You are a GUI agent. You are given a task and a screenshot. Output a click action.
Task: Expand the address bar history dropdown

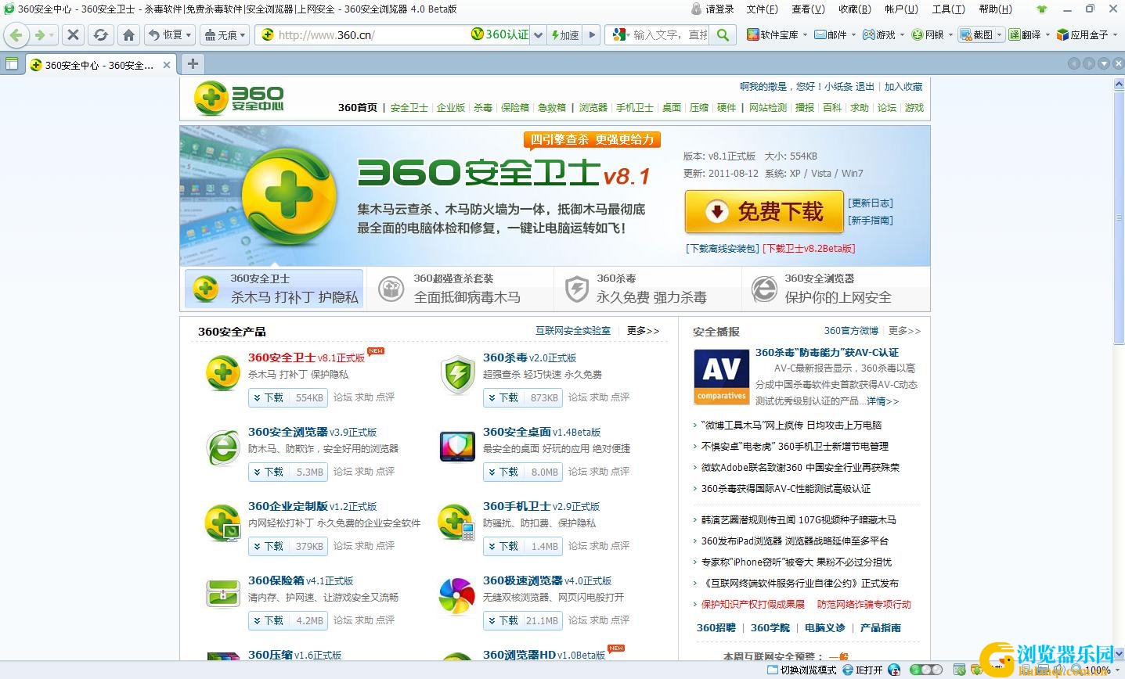(538, 35)
